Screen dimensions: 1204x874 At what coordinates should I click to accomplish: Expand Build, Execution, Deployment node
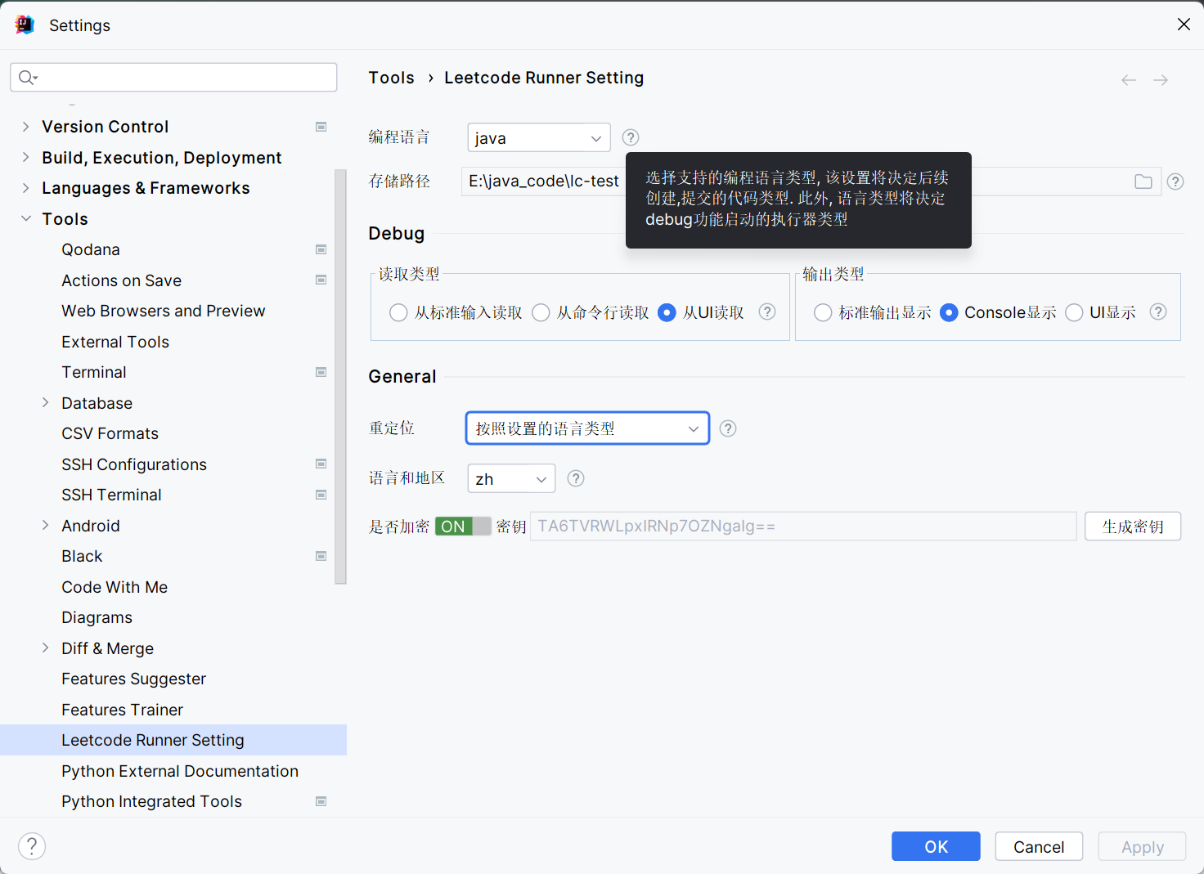(25, 157)
